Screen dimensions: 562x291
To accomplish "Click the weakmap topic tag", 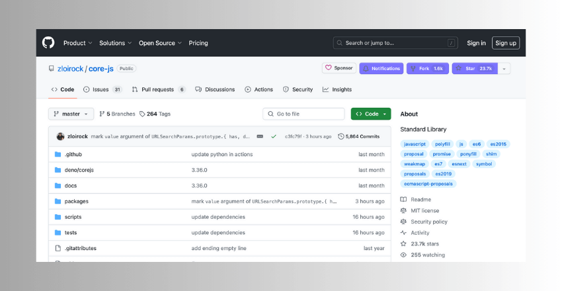I will tap(415, 164).
